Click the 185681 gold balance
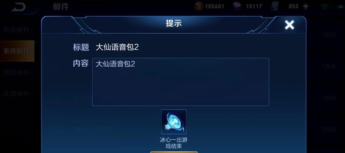The width and height of the screenshot is (345, 153). click(215, 7)
